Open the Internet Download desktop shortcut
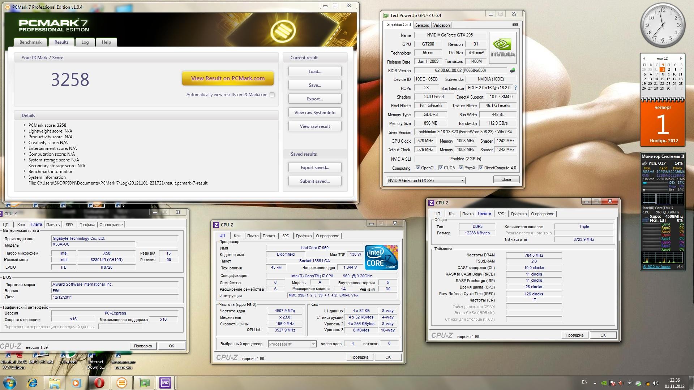 point(96,361)
